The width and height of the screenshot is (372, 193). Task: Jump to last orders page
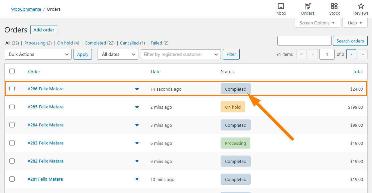point(363,55)
